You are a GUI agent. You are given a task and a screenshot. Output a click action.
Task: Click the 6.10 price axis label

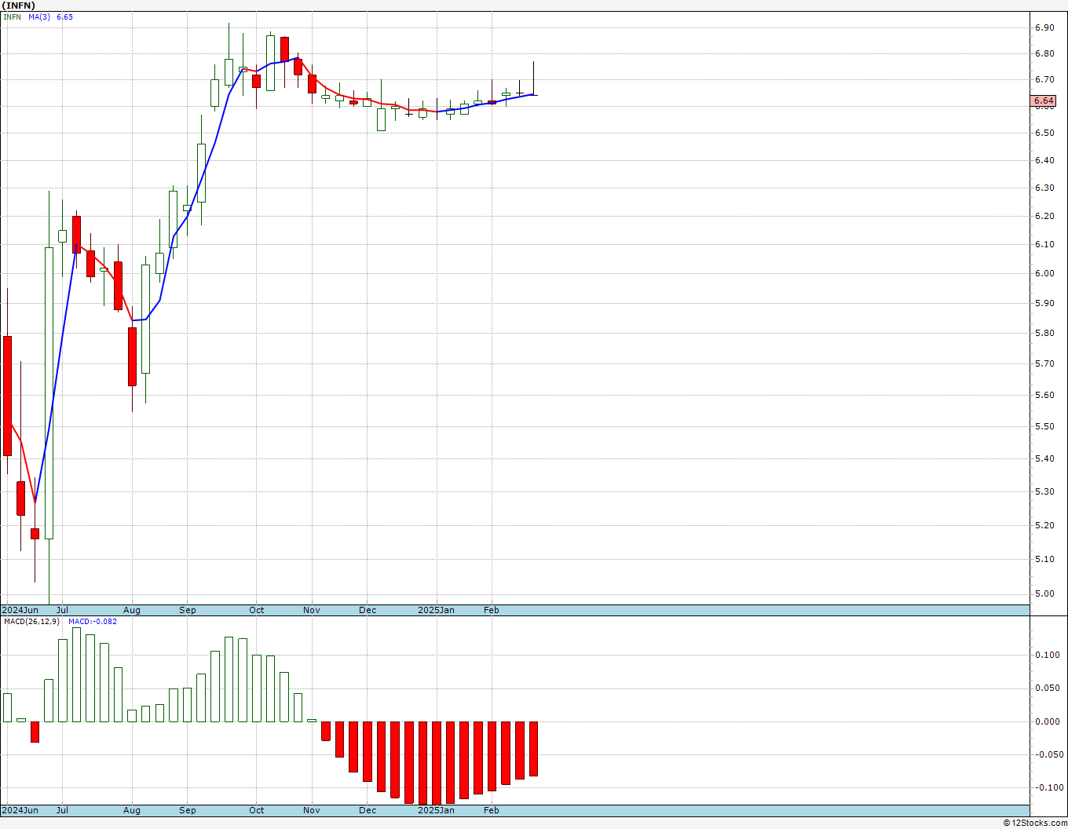point(1044,244)
